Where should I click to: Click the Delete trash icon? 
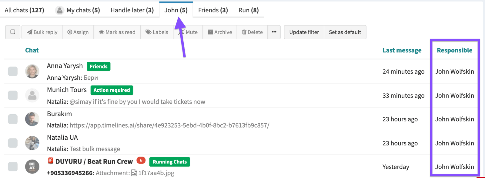(244, 32)
